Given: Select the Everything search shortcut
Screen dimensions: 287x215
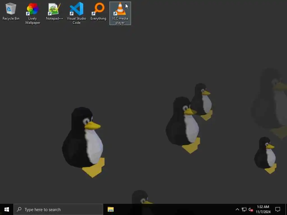Looking at the screenshot, I should (x=98, y=11).
